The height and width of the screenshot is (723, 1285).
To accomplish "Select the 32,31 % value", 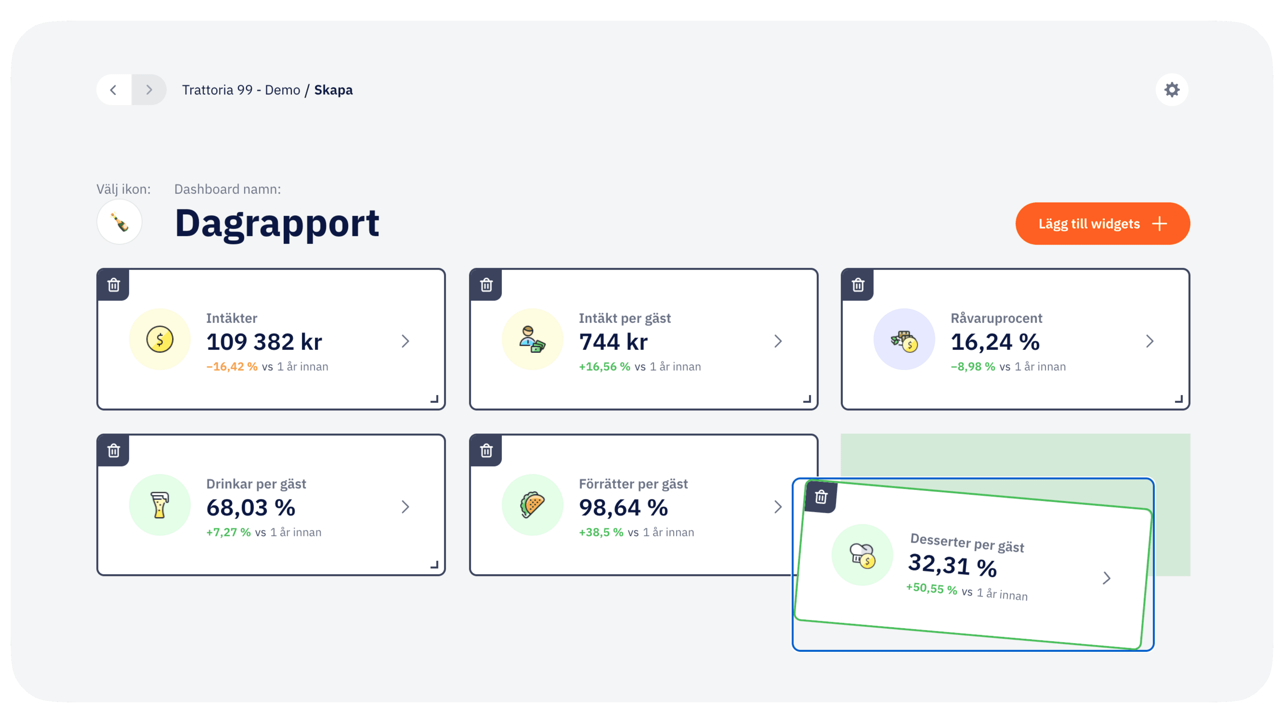I will point(953,565).
